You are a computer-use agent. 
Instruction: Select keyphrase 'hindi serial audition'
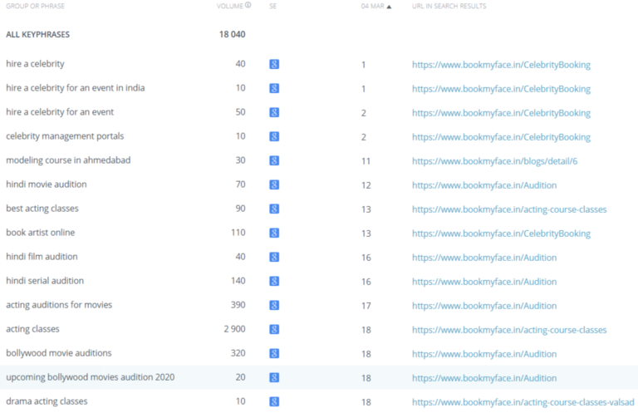click(x=45, y=281)
